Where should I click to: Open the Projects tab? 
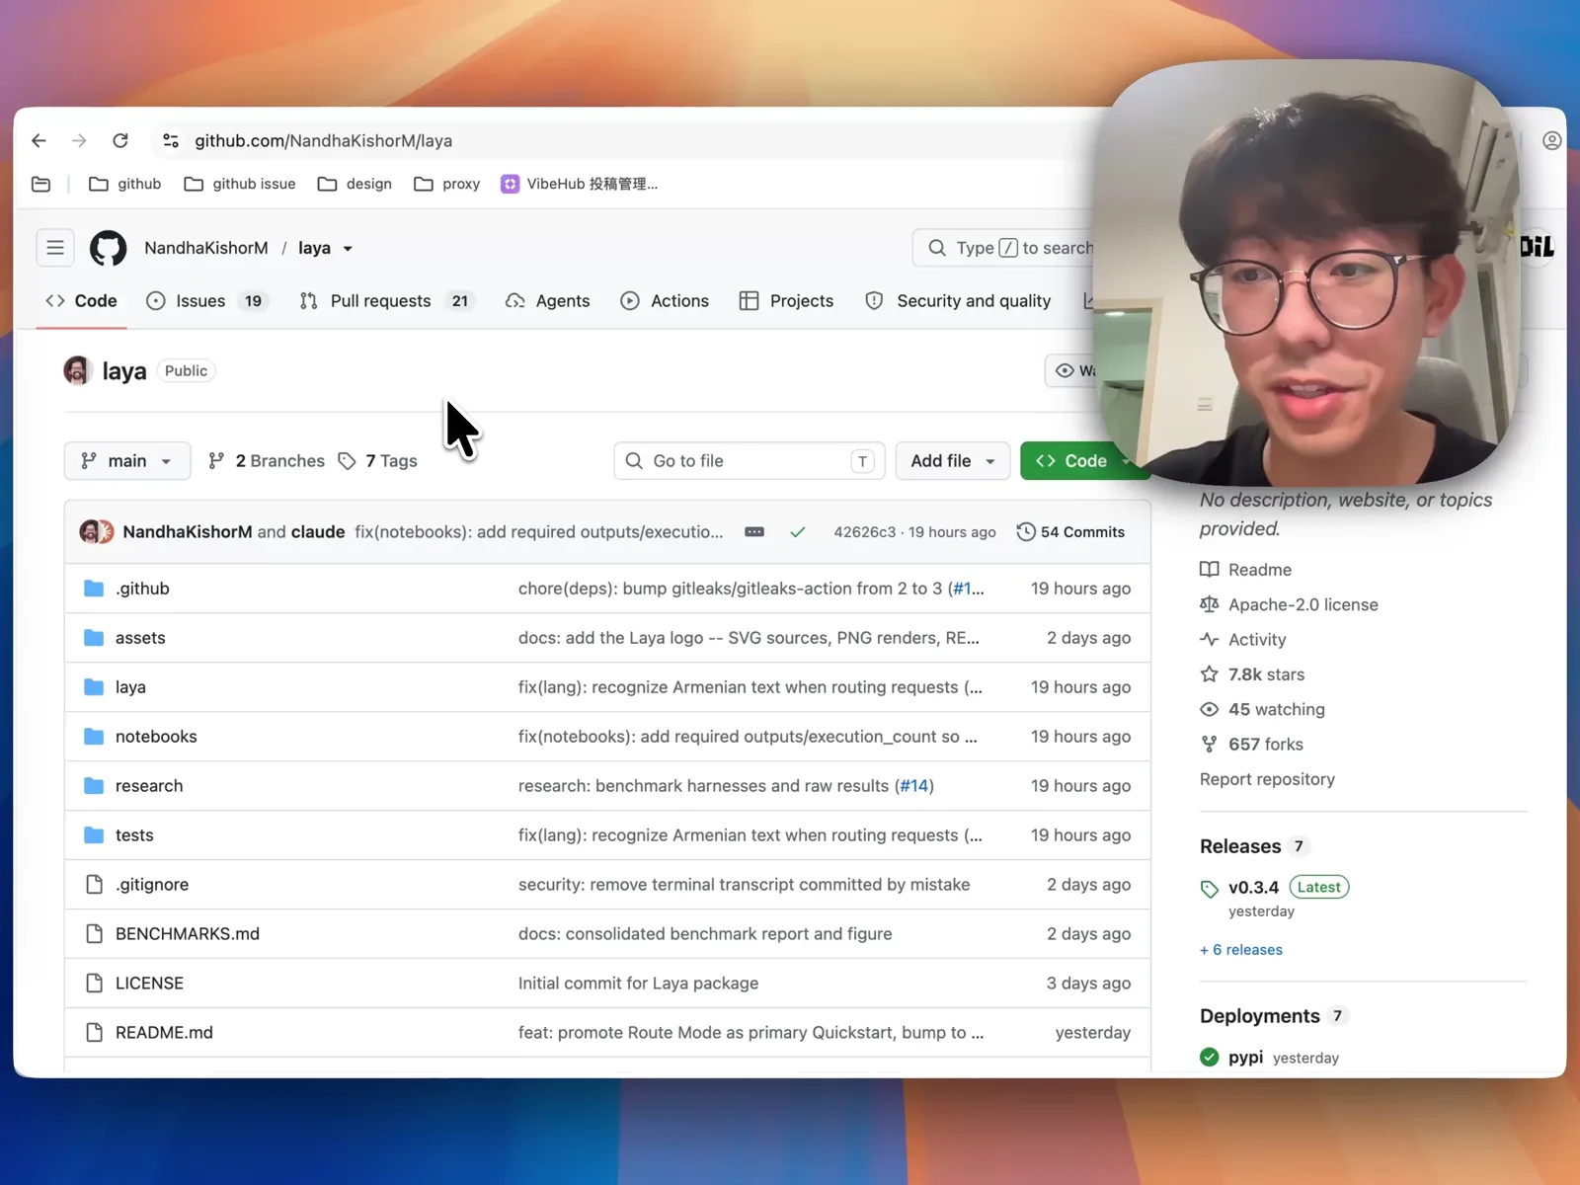point(787,301)
